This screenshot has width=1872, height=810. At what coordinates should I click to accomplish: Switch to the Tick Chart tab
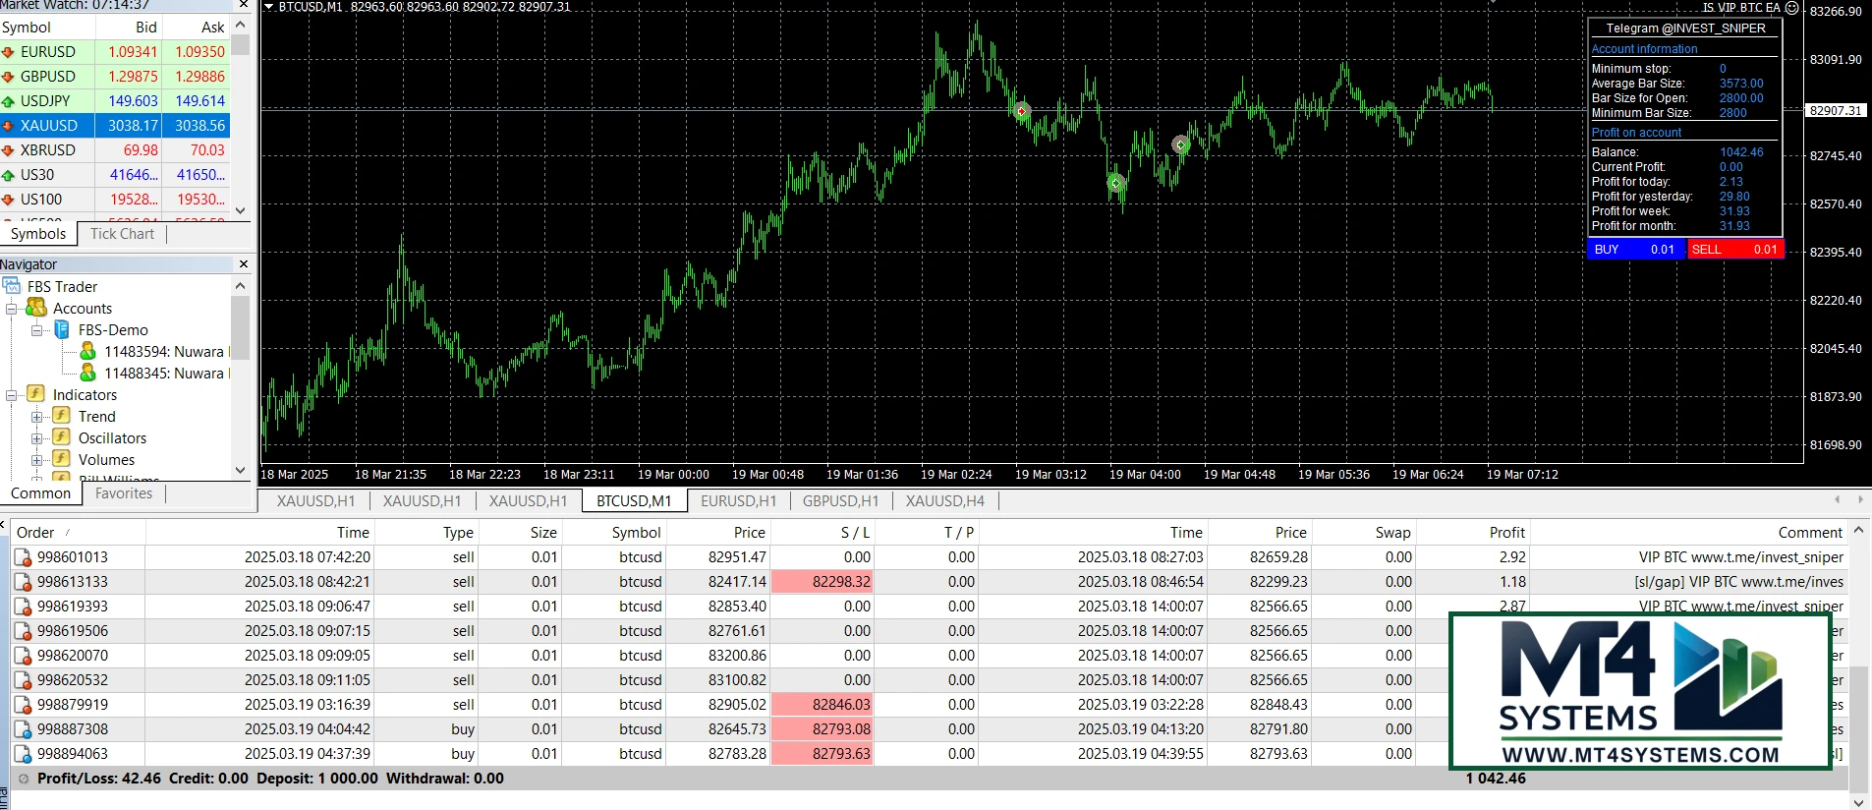click(x=122, y=234)
